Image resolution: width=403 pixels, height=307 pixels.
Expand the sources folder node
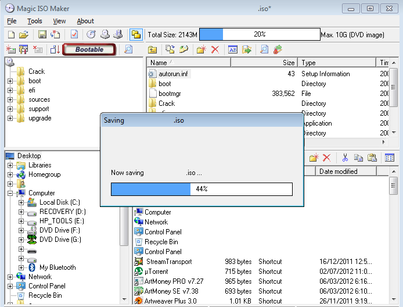(x=10, y=99)
